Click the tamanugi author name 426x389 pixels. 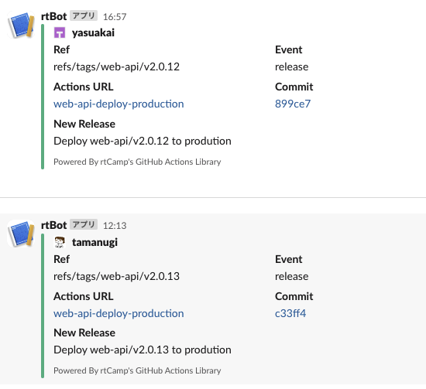tap(94, 242)
